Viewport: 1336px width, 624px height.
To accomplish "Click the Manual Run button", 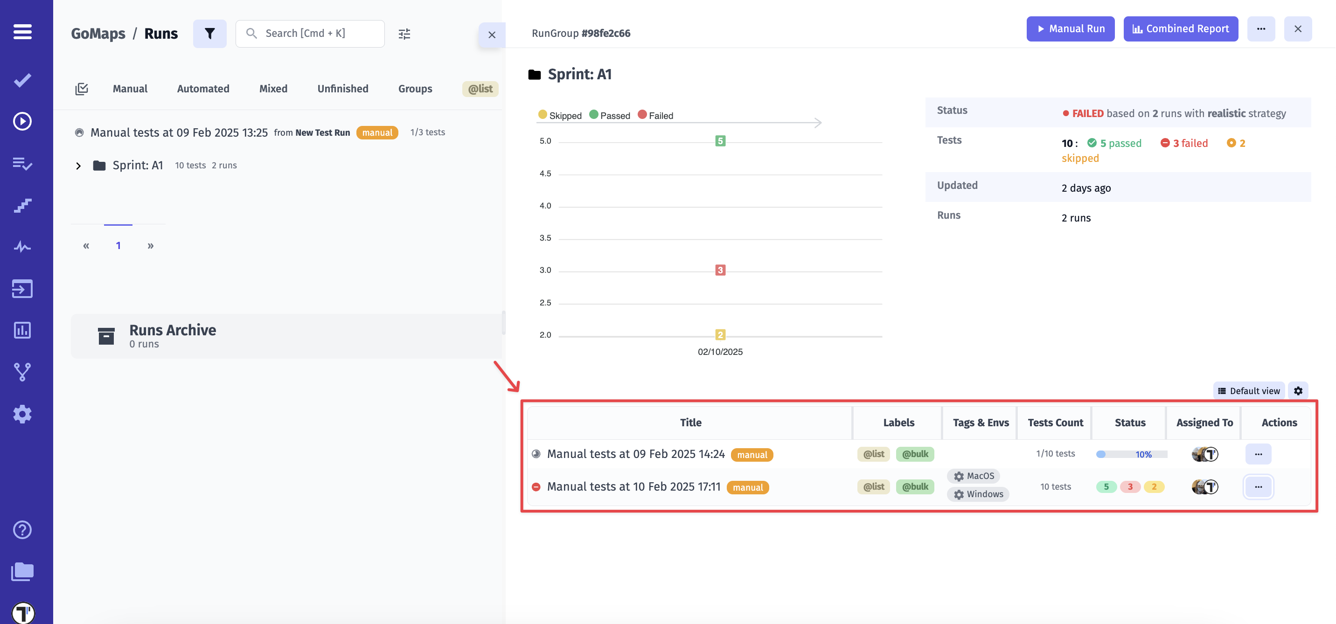I will point(1070,28).
